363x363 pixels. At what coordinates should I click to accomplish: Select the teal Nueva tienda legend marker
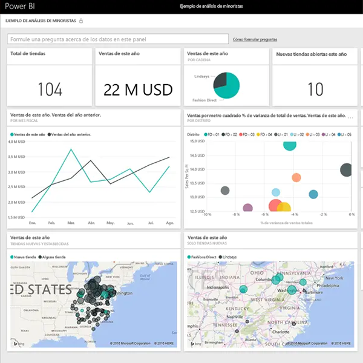point(13,257)
